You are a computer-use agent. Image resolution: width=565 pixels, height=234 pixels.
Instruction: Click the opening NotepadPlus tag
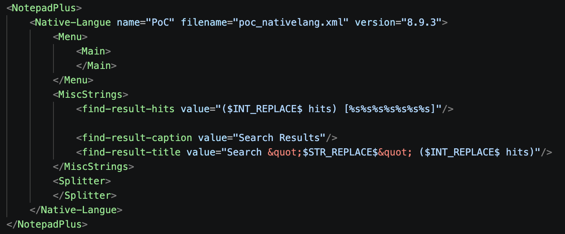pyautogui.click(x=44, y=8)
